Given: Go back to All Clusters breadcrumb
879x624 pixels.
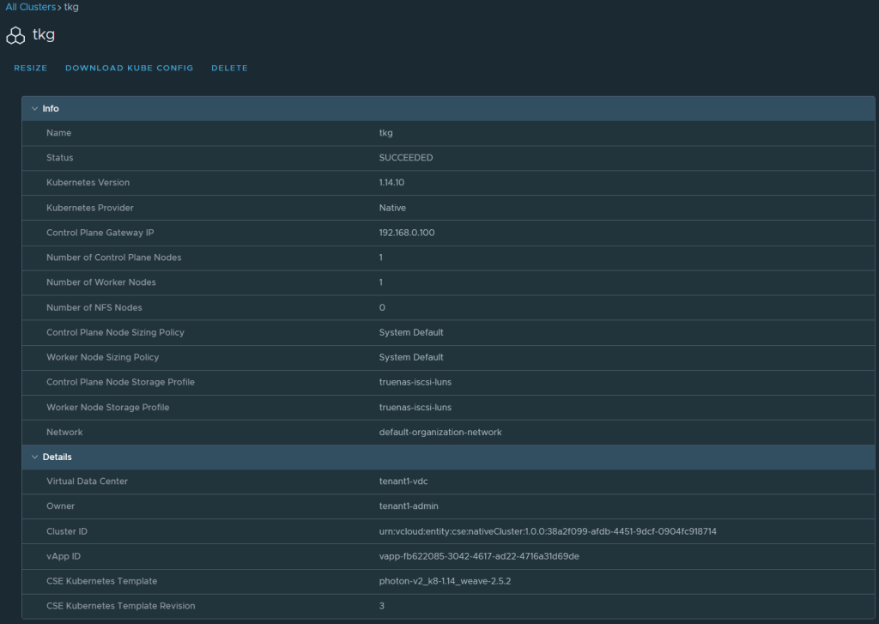Looking at the screenshot, I should click(x=30, y=7).
